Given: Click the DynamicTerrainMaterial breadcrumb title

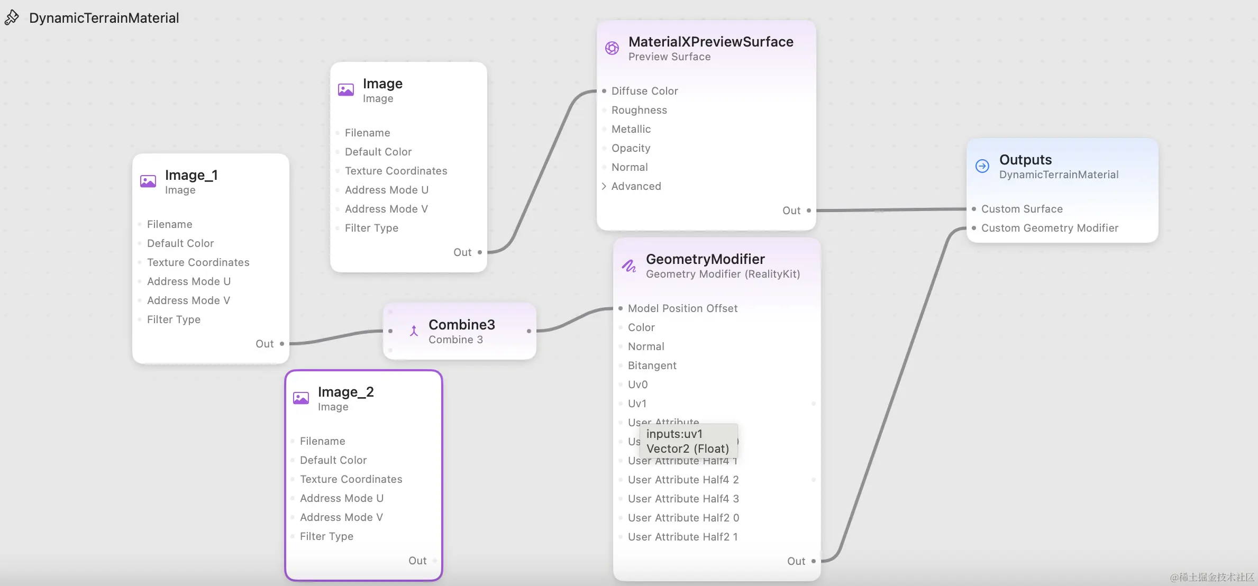Looking at the screenshot, I should coord(104,18).
